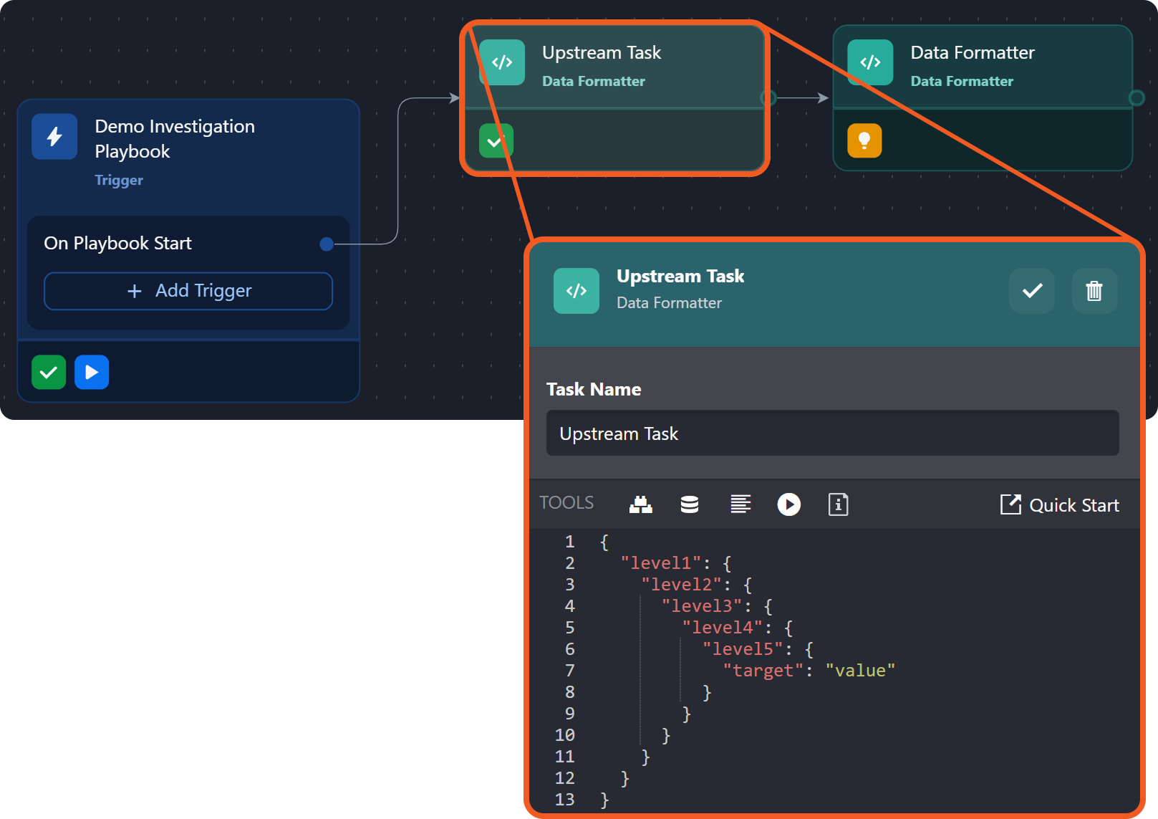Open the info document icon in TOOLS

[x=838, y=504]
